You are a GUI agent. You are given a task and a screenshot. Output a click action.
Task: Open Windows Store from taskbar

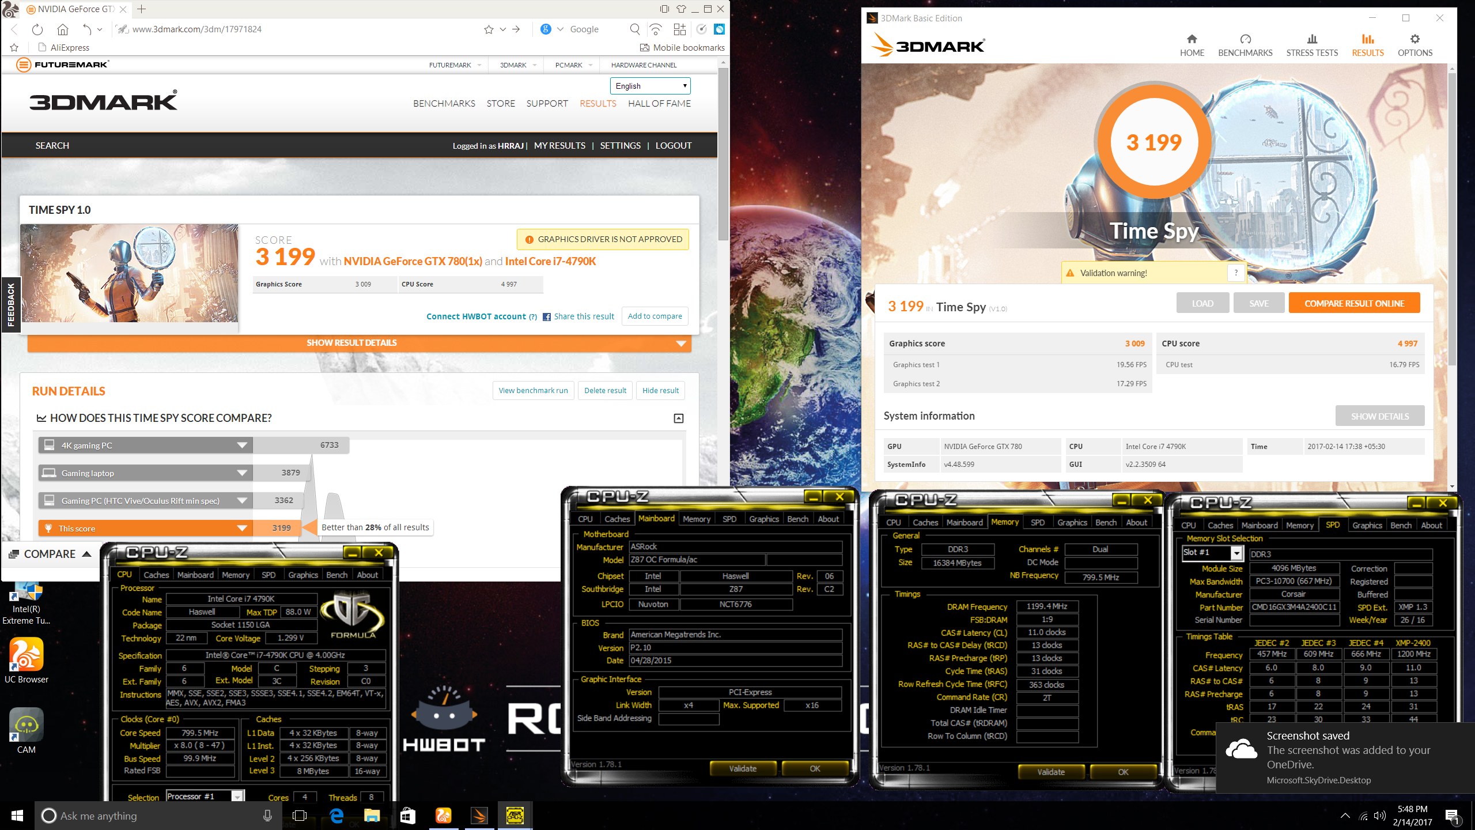(407, 816)
